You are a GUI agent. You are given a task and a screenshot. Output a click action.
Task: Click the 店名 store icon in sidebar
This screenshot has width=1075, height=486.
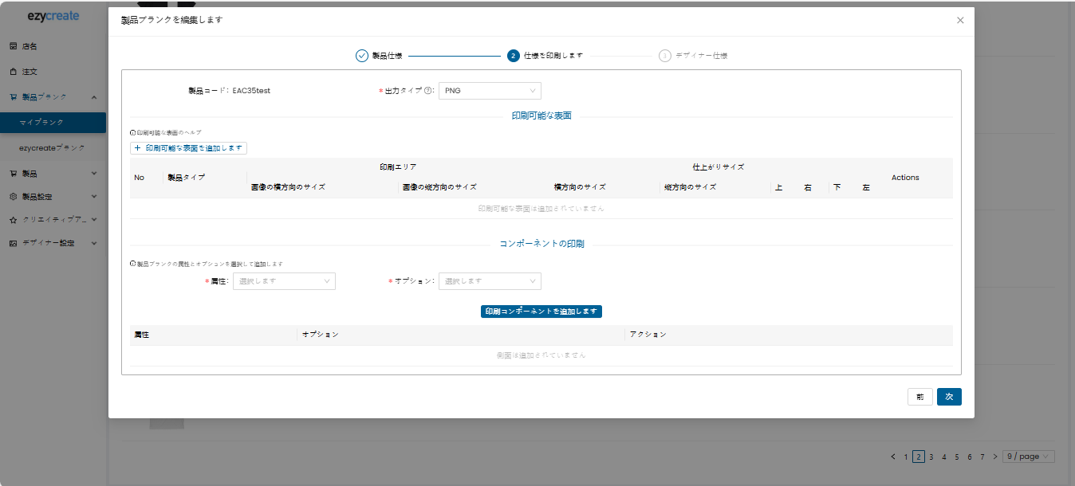click(13, 46)
